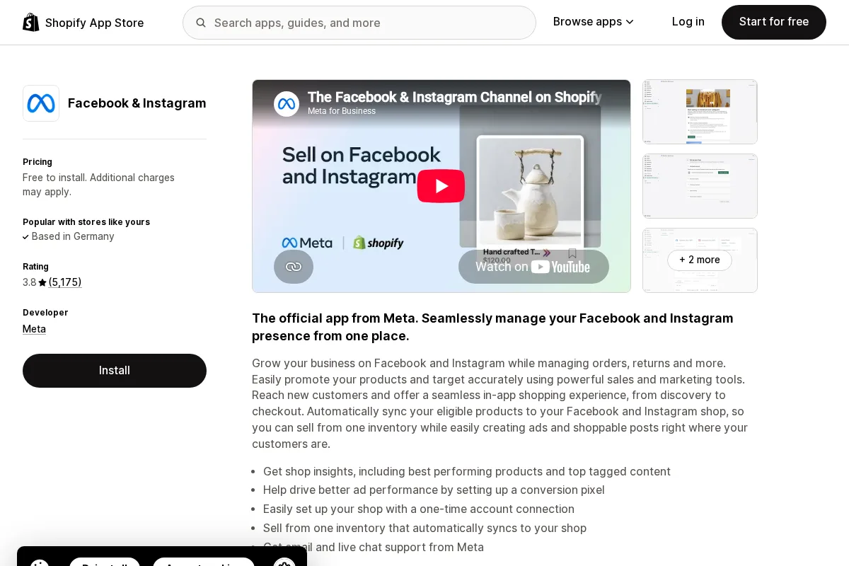Viewport: 849px width, 566px height.
Task: Open the Browse apps dropdown
Action: (x=594, y=22)
